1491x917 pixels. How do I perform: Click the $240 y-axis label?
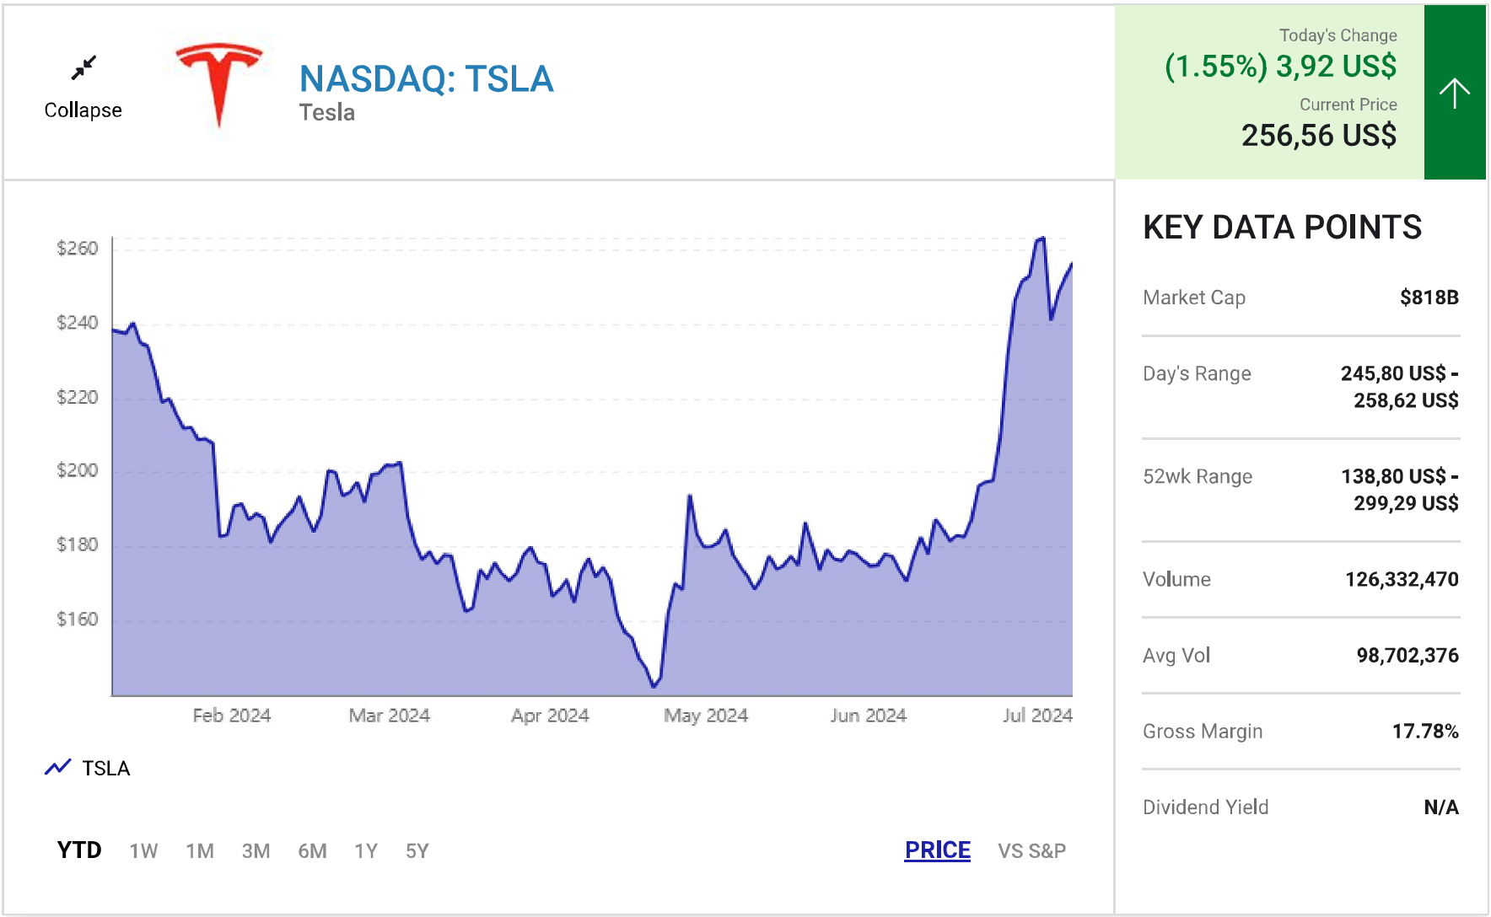[x=77, y=323]
